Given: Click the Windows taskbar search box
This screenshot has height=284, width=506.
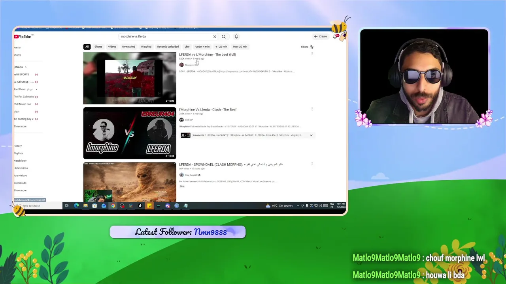Looking at the screenshot, I should [x=39, y=206].
